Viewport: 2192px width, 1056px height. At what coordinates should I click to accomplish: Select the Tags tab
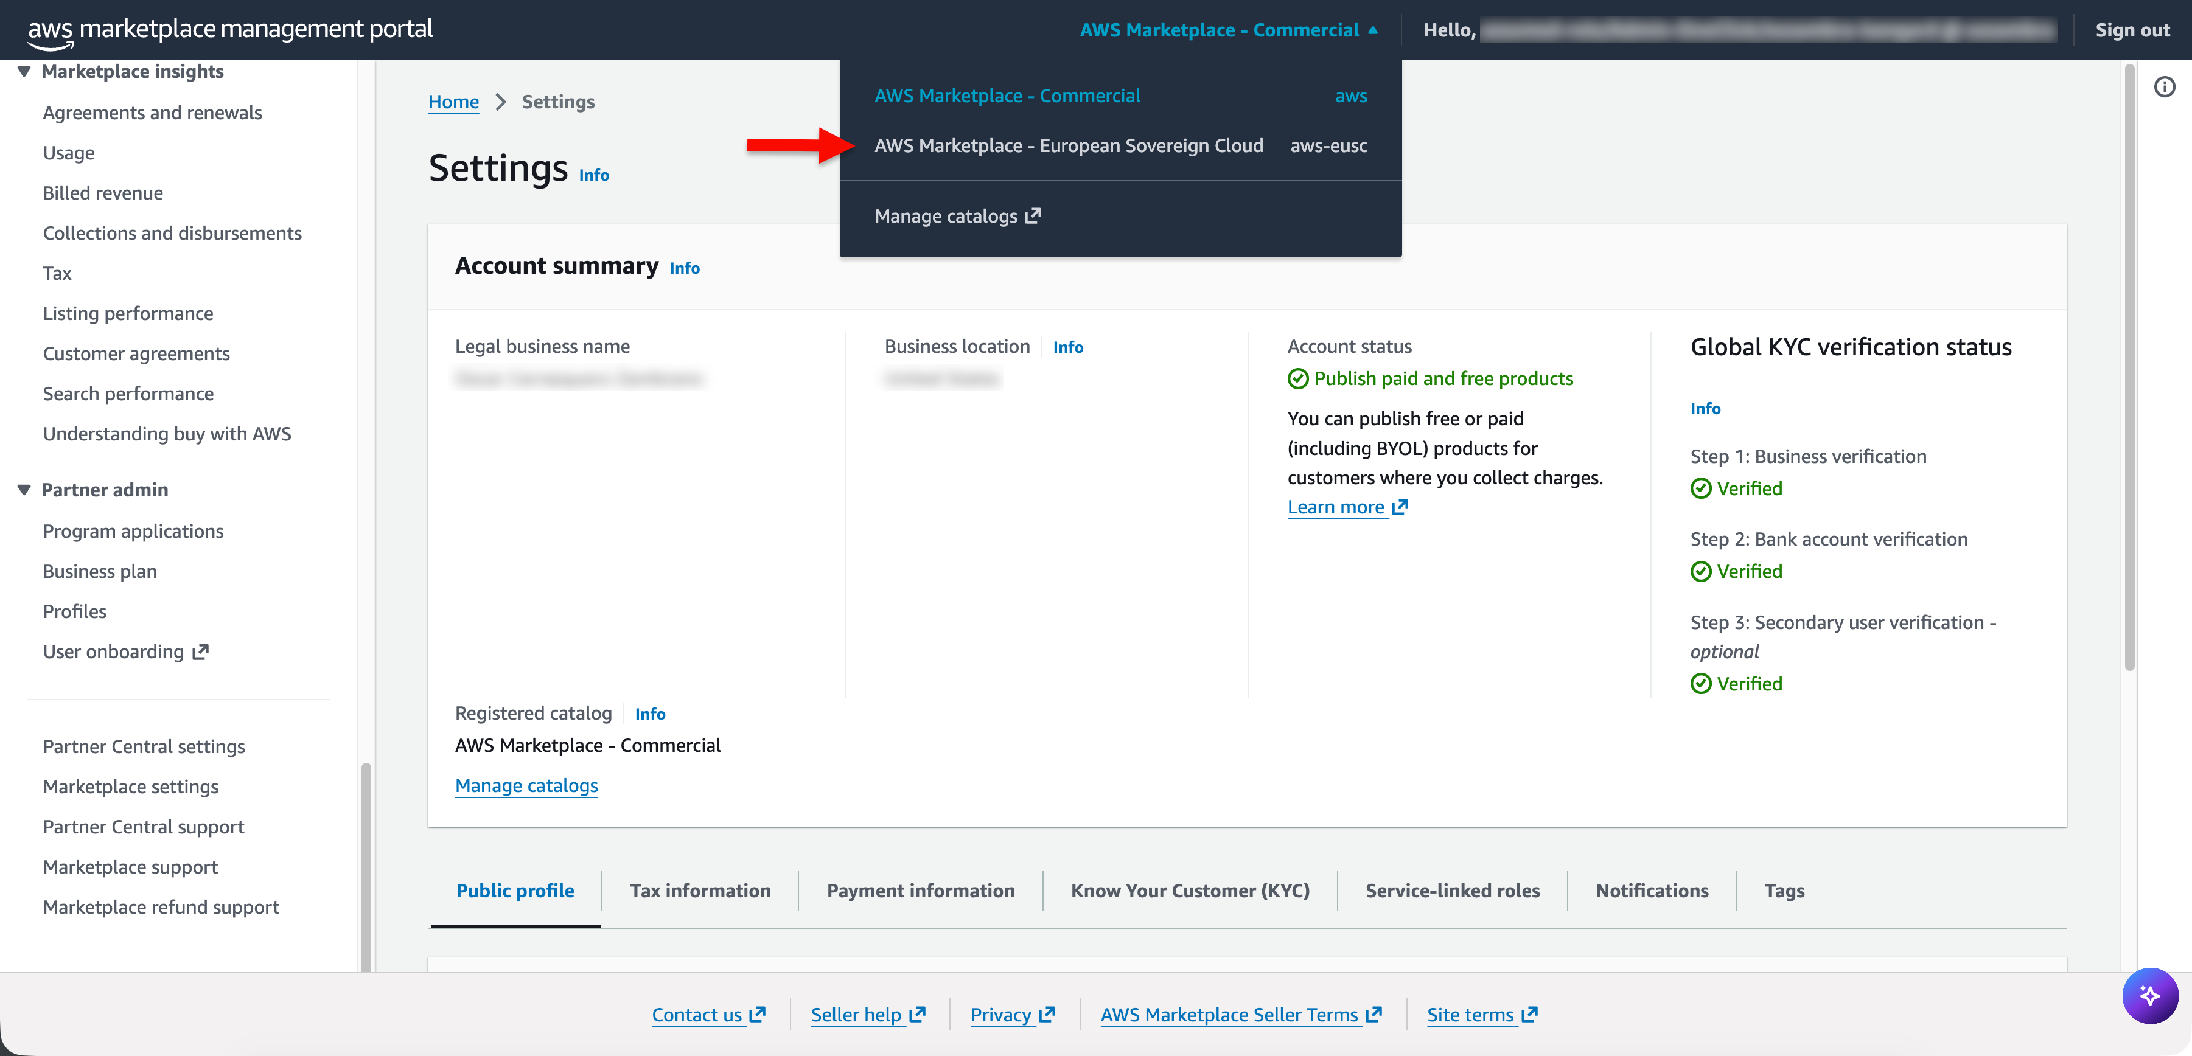1784,890
